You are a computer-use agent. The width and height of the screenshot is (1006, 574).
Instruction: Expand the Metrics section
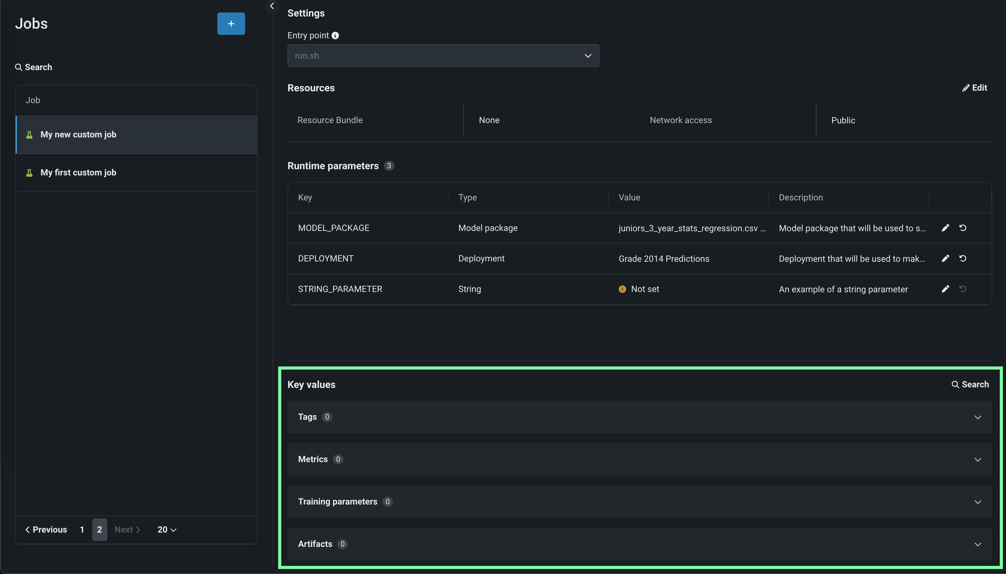coord(978,460)
